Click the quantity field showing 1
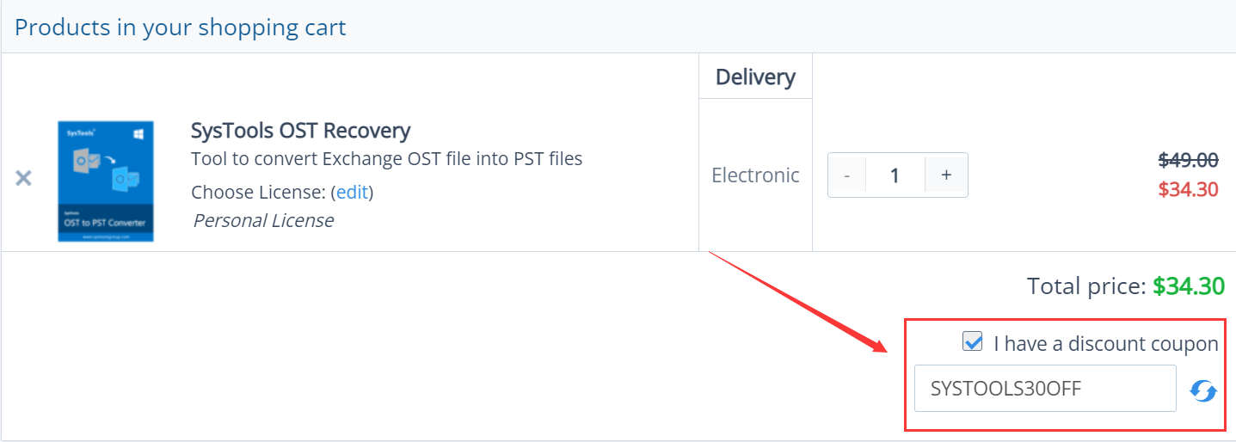 pyautogui.click(x=895, y=175)
